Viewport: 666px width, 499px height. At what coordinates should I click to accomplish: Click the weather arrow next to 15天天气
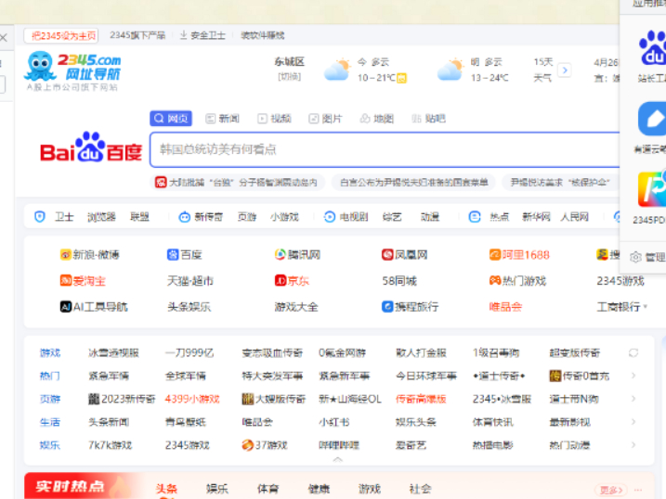565,70
